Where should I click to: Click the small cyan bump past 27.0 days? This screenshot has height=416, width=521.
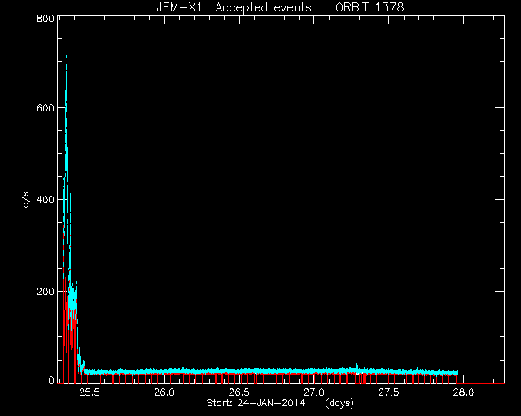[357, 367]
